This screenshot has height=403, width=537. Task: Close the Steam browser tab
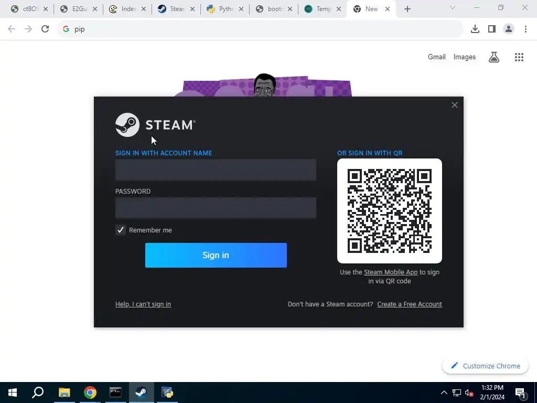pos(192,9)
